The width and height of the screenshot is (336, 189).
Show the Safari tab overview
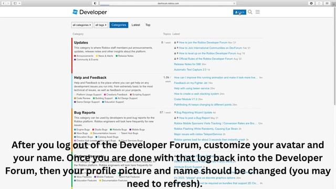[327, 3]
